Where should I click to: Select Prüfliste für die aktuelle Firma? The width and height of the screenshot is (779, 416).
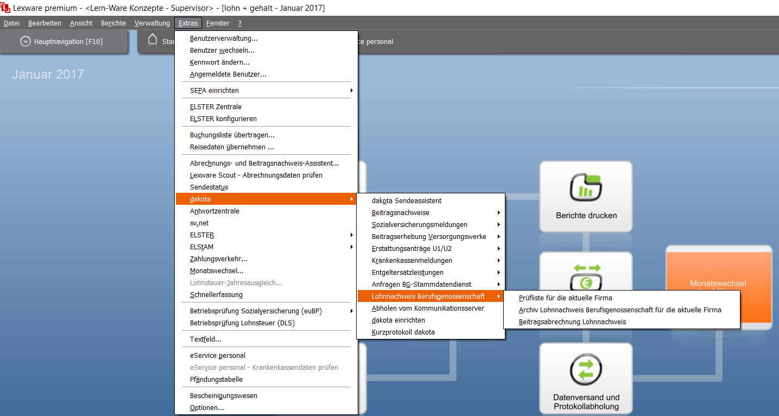(565, 298)
